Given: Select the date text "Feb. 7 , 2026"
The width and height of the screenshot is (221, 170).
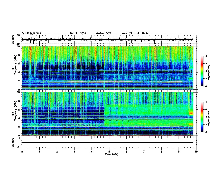Looking at the screenshot, I should pos(78,33).
